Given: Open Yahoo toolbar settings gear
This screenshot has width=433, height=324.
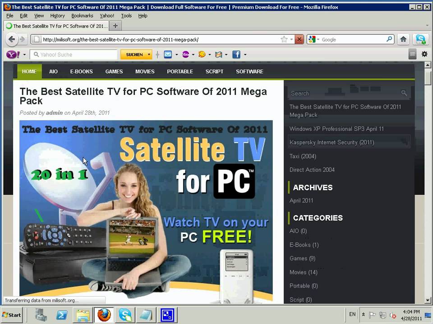Looking at the screenshot, I should pyautogui.click(x=424, y=54).
